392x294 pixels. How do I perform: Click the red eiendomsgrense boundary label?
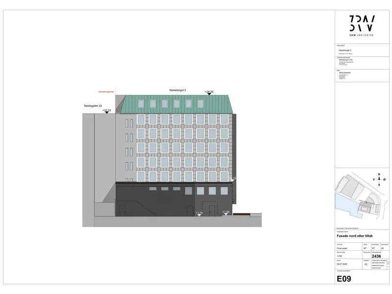(x=106, y=92)
